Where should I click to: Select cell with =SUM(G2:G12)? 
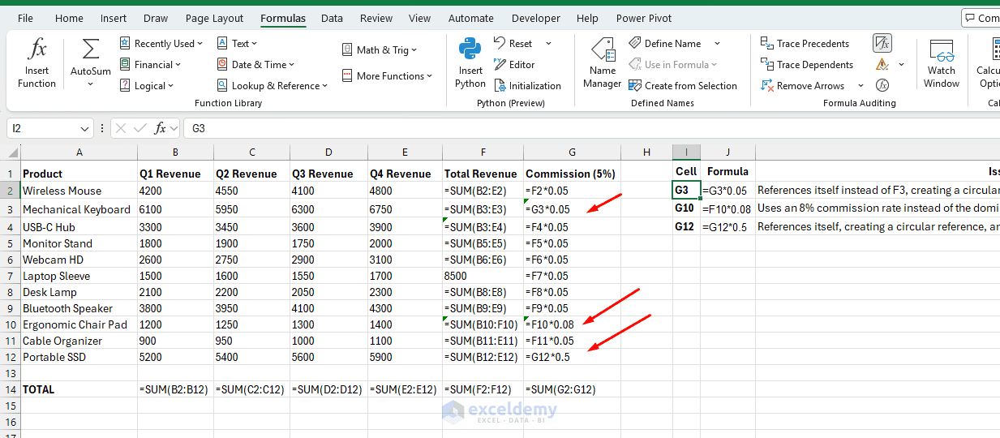click(x=572, y=389)
